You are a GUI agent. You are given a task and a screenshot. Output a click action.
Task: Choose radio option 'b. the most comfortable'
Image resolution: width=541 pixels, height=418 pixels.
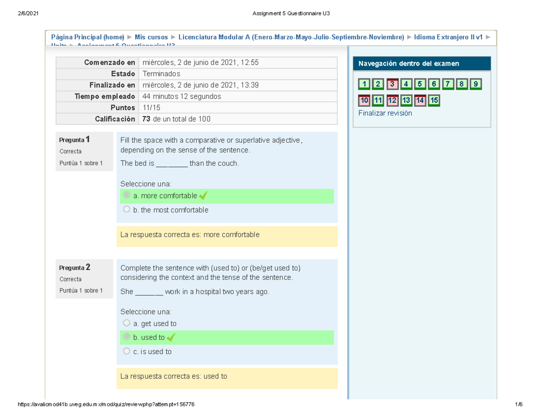(127, 210)
